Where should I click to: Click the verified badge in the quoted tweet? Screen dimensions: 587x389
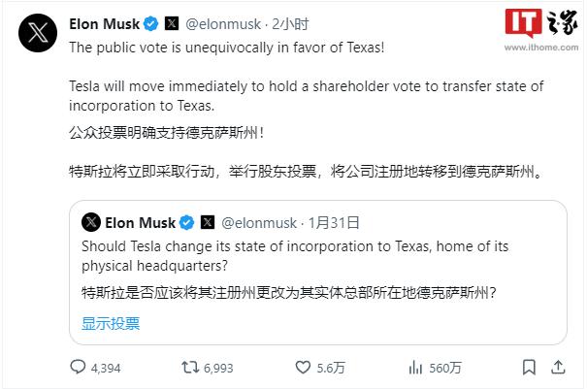pyautogui.click(x=186, y=222)
